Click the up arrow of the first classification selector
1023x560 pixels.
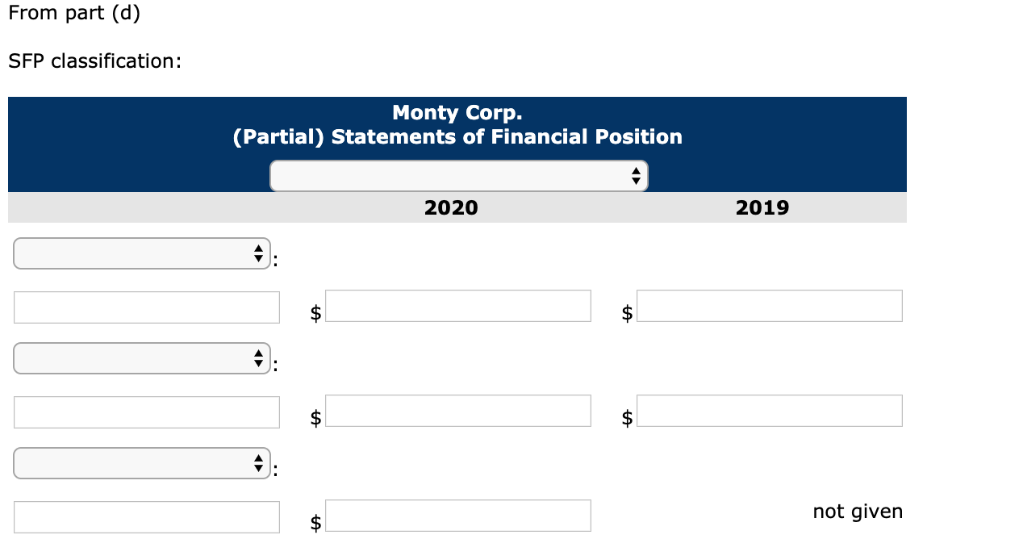tap(258, 249)
